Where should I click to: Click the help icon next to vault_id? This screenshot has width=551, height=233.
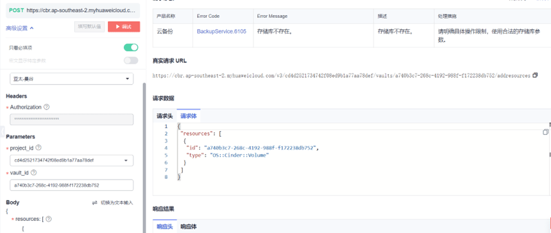click(34, 173)
